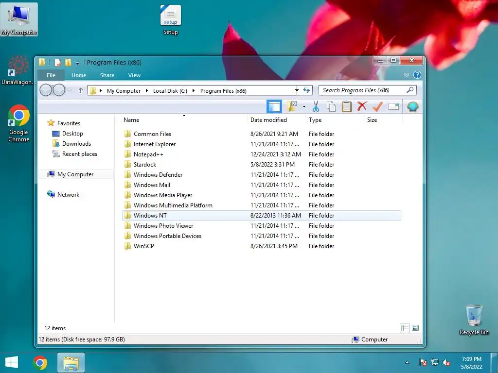Click Local Disk (C:) in address breadcrumb
The width and height of the screenshot is (498, 373).
coord(170,91)
